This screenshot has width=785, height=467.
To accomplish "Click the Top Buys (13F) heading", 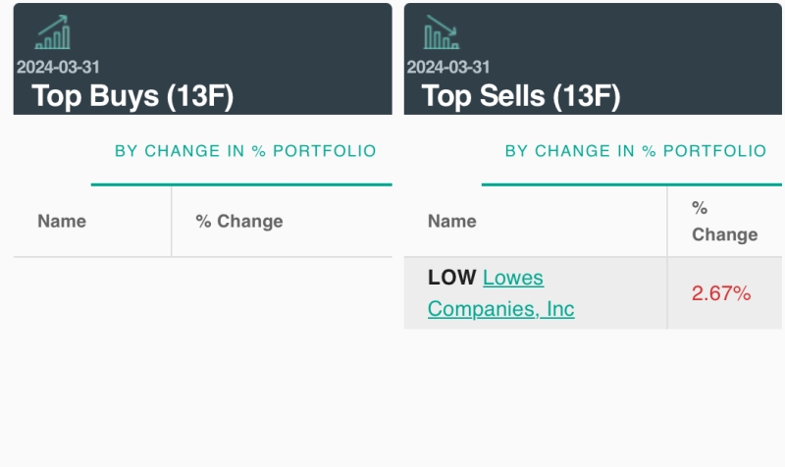I will coord(132,95).
